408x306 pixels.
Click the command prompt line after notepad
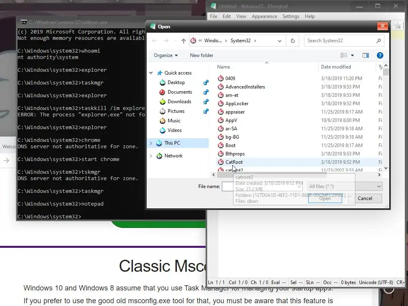coord(49,216)
